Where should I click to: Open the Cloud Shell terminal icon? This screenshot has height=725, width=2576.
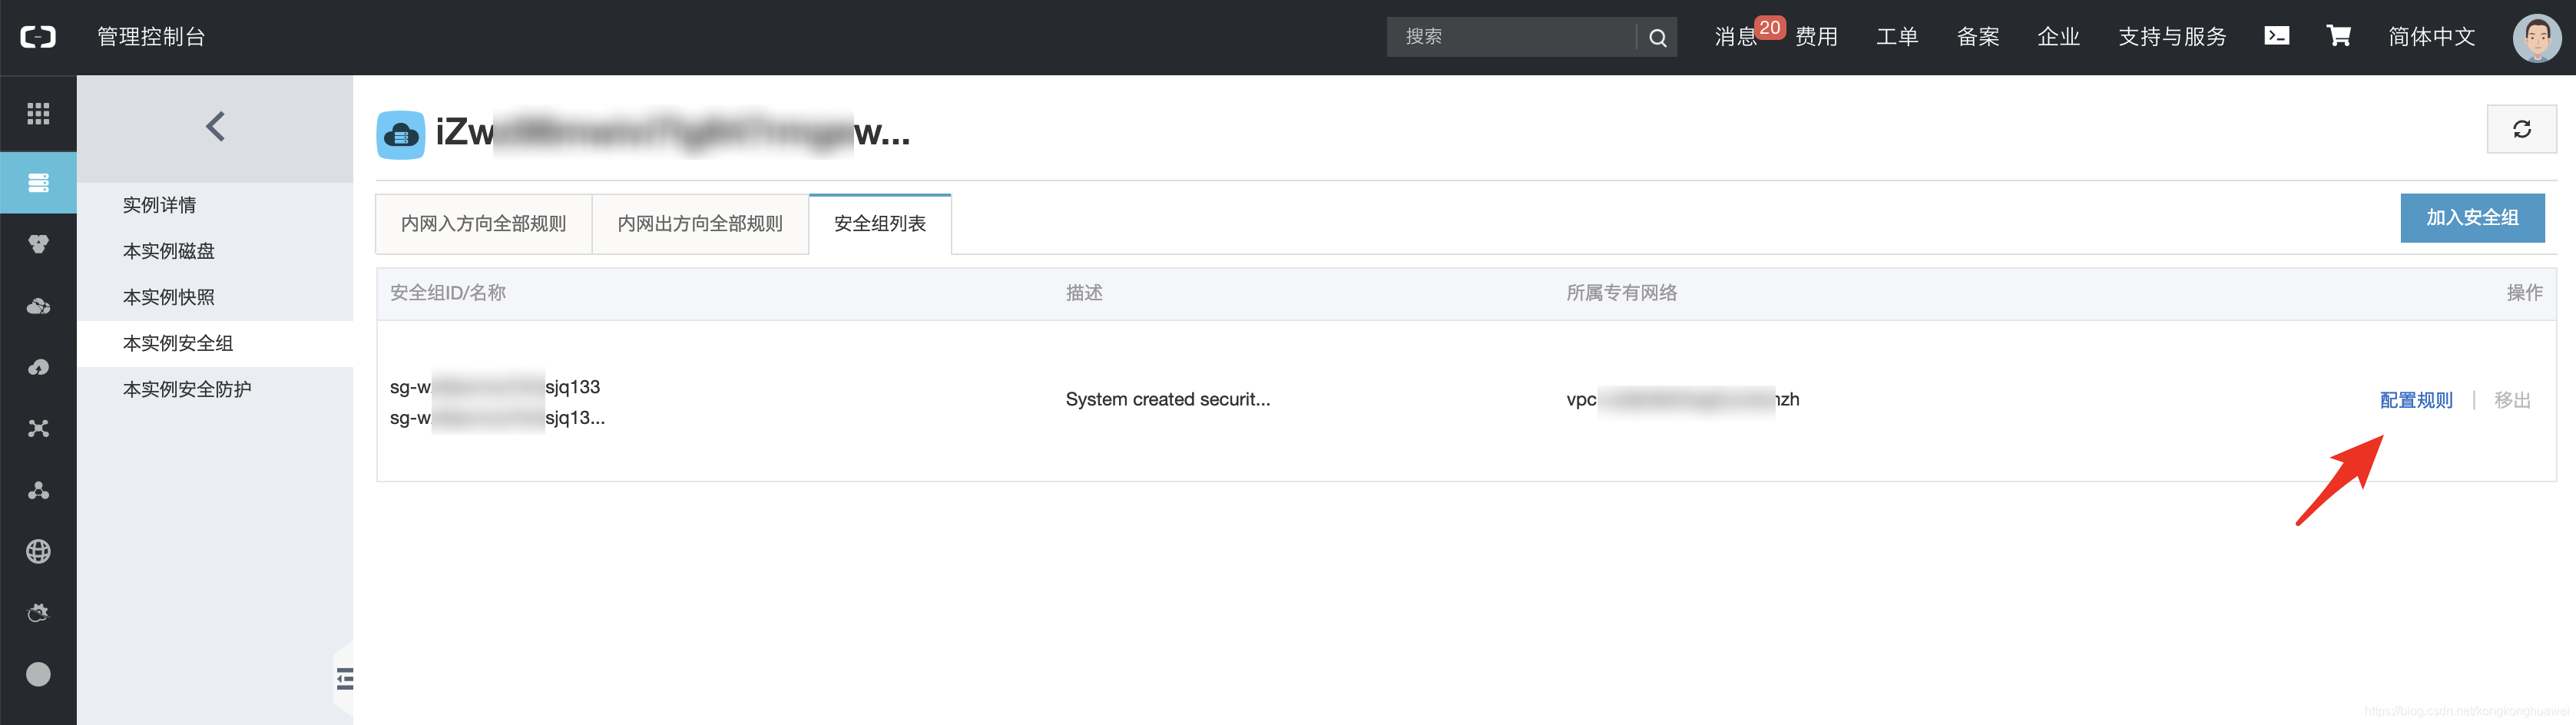[2276, 36]
